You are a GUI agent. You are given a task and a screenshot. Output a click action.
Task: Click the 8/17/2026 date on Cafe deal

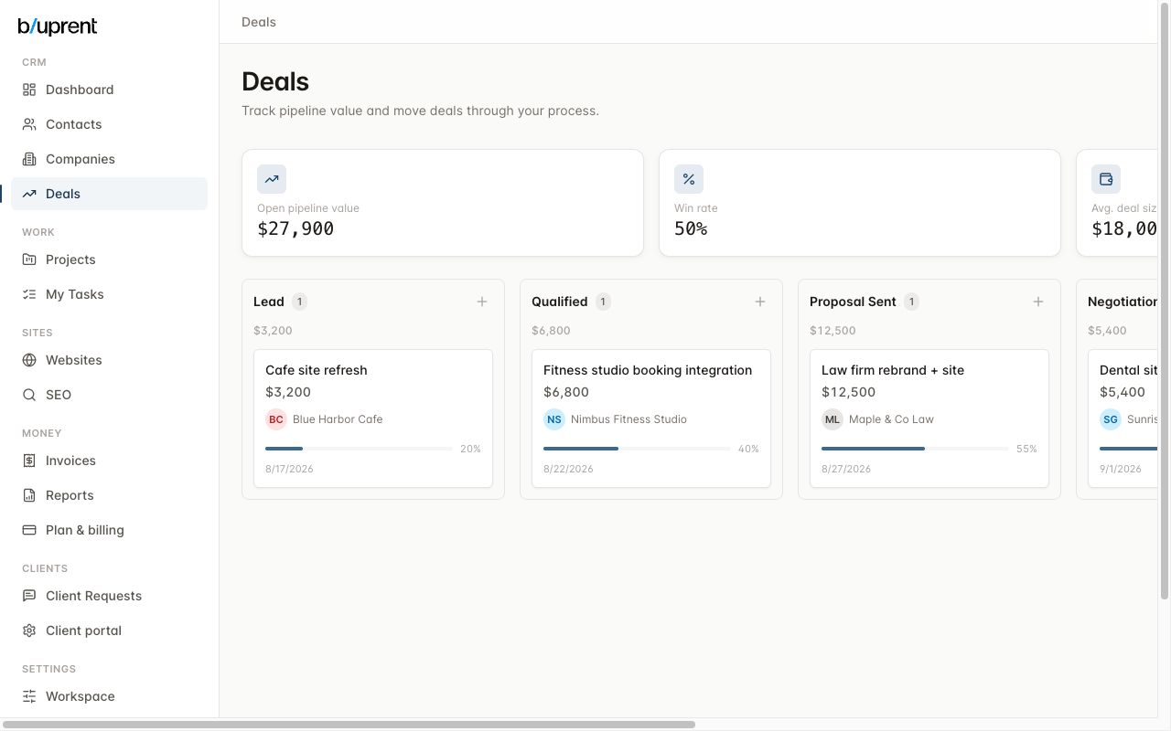point(289,469)
